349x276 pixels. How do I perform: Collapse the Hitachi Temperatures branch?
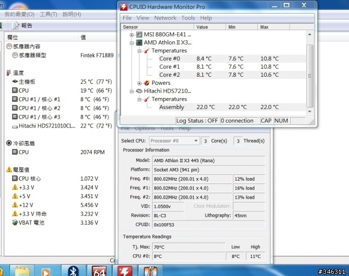[x=140, y=99]
